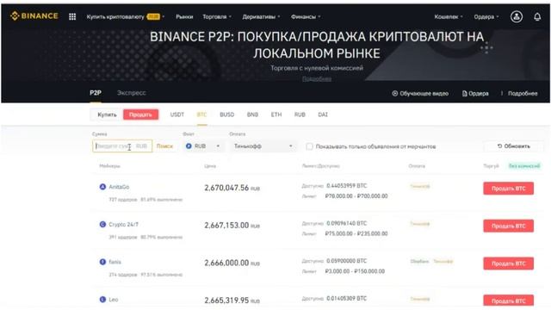
Task: Select the RUB coin tab
Action: click(x=300, y=115)
